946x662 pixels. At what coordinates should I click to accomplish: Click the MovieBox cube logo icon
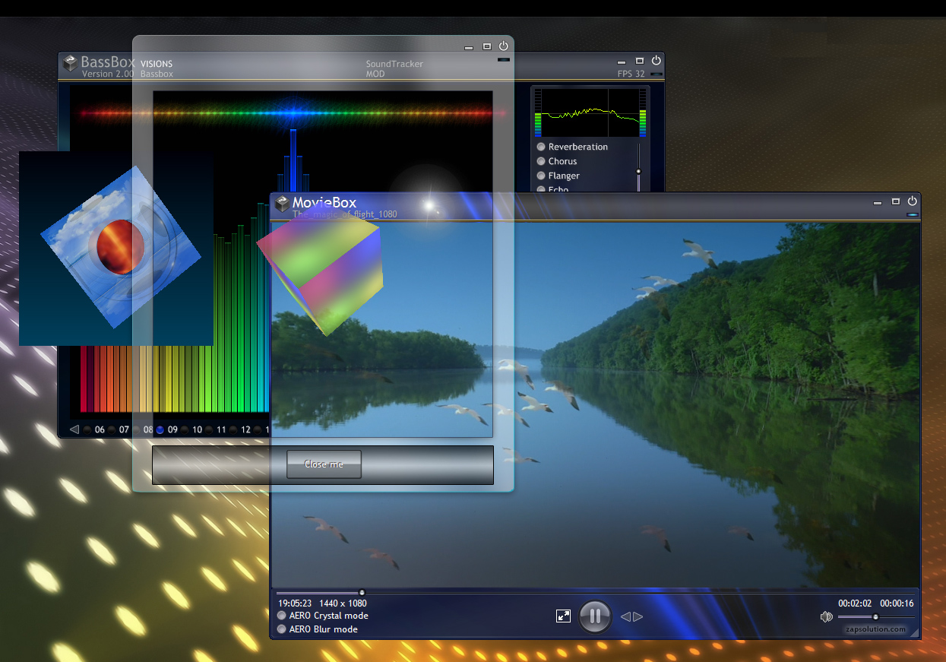(282, 204)
